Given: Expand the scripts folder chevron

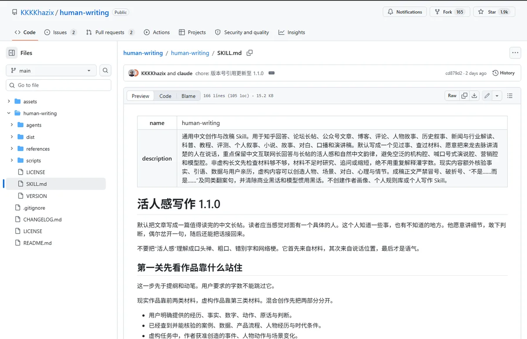Looking at the screenshot, I should (x=12, y=160).
